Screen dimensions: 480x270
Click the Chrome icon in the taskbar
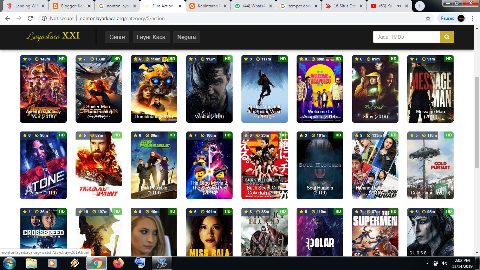coord(97,263)
